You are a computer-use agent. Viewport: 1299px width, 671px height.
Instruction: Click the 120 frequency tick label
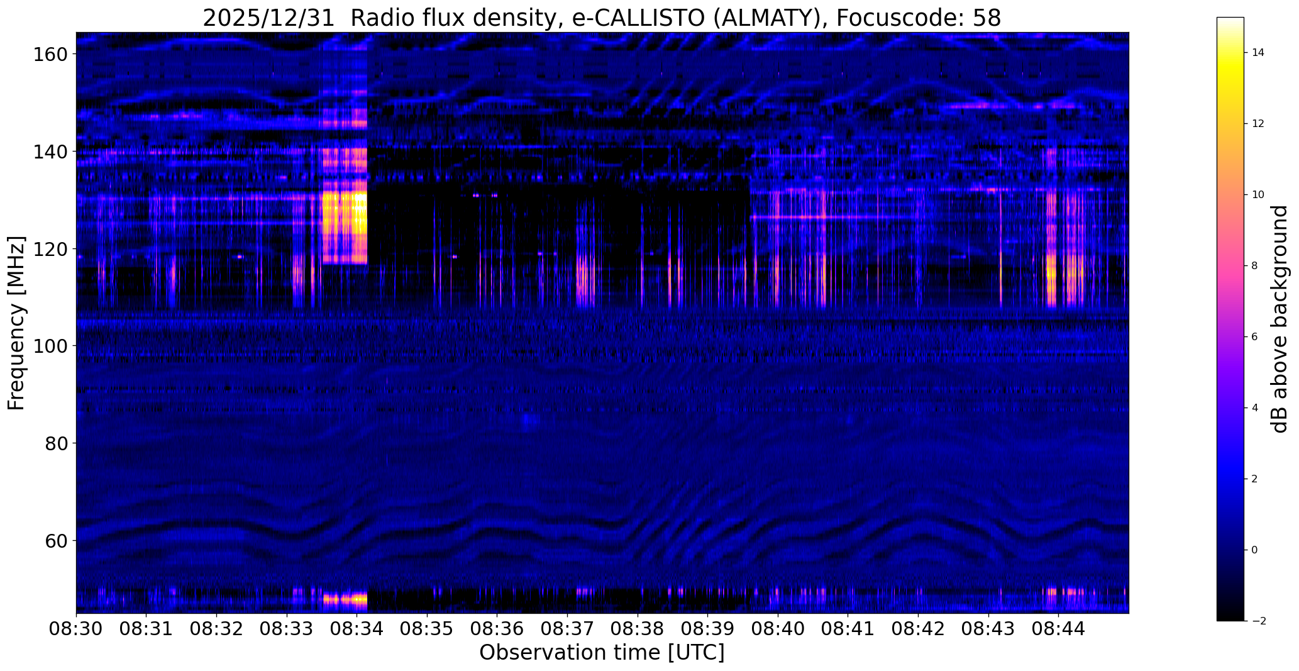(51, 249)
